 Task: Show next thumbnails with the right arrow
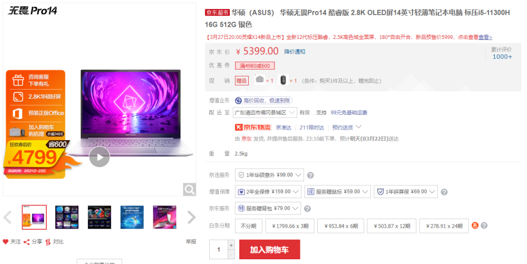[191, 217]
